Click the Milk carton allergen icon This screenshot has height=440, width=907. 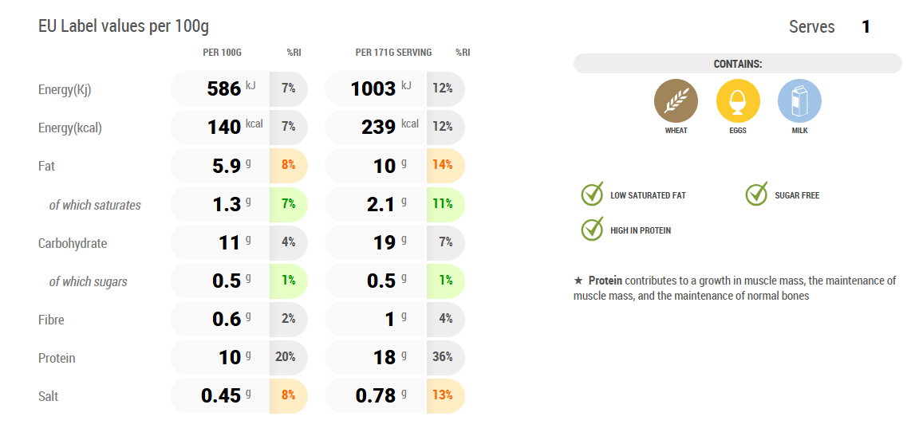[x=799, y=101]
